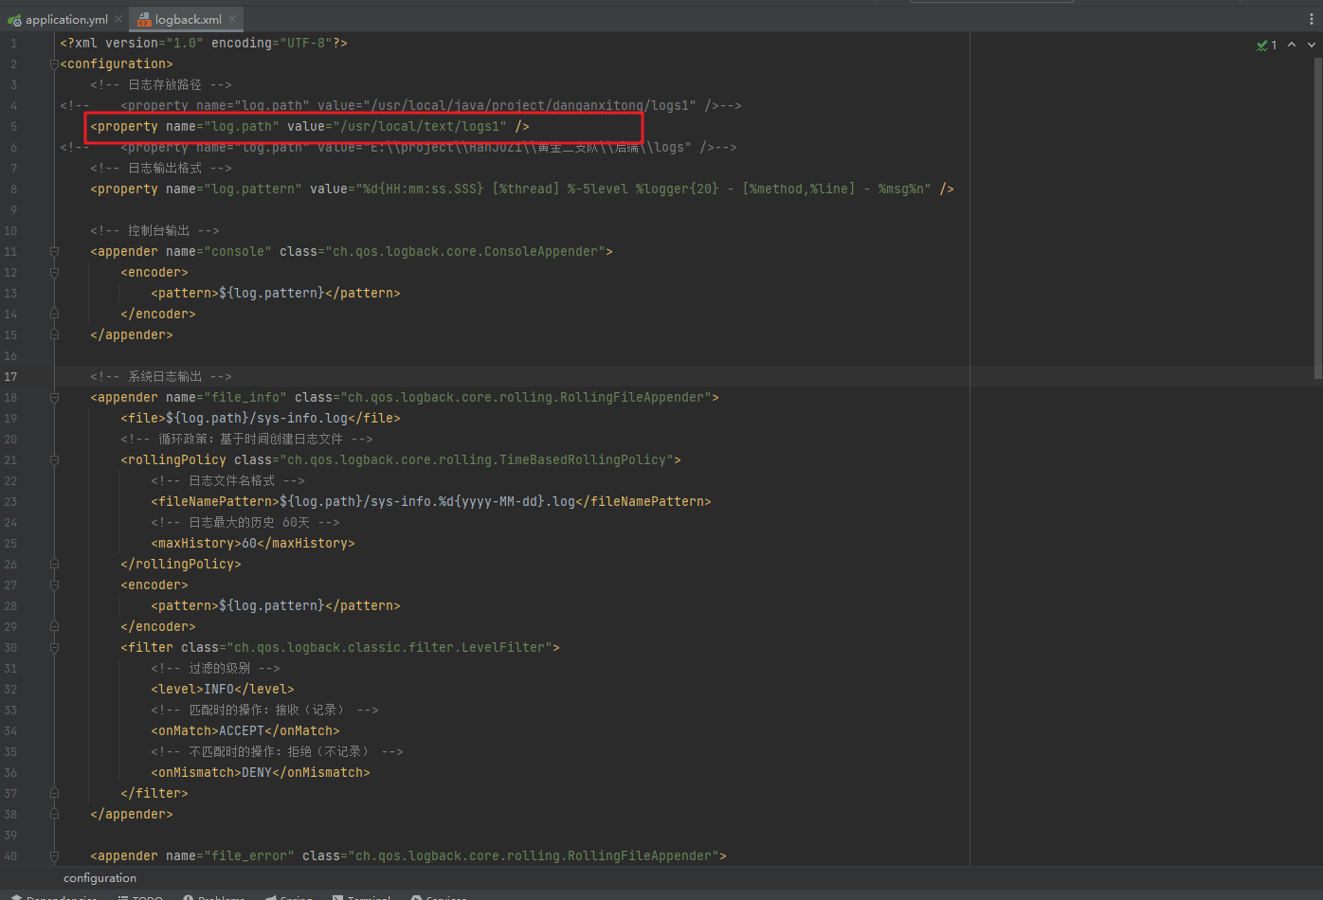Click the maxHistory value 60
This screenshot has height=900, width=1323.
pos(249,544)
